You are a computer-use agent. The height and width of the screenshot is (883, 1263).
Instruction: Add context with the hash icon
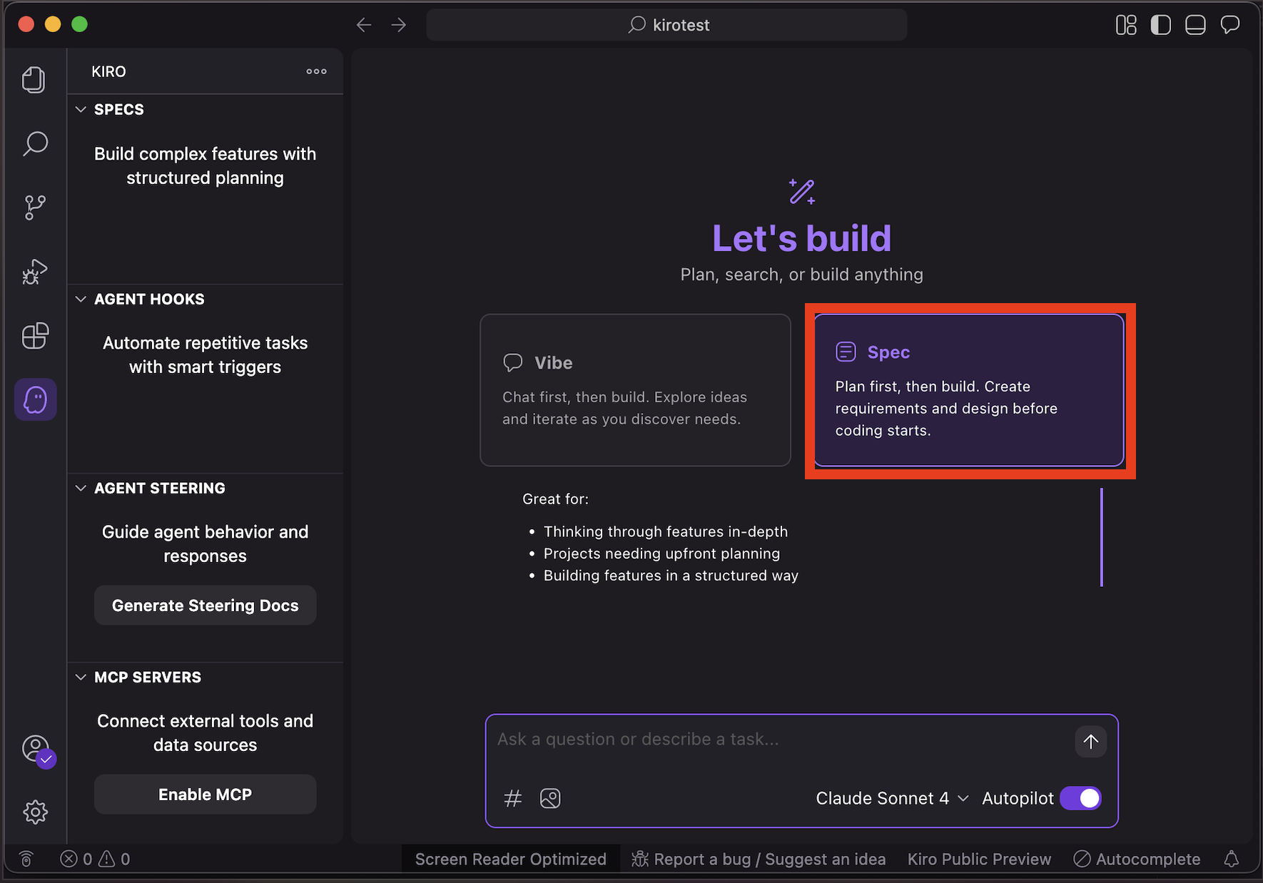pyautogui.click(x=513, y=798)
